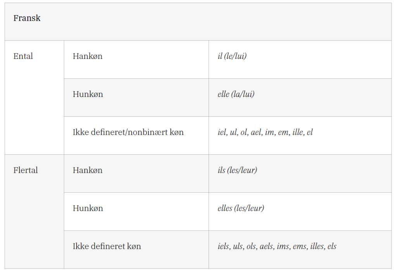The width and height of the screenshot is (397, 273).
Task: Click the word iels in the plural list
Action: (x=224, y=246)
